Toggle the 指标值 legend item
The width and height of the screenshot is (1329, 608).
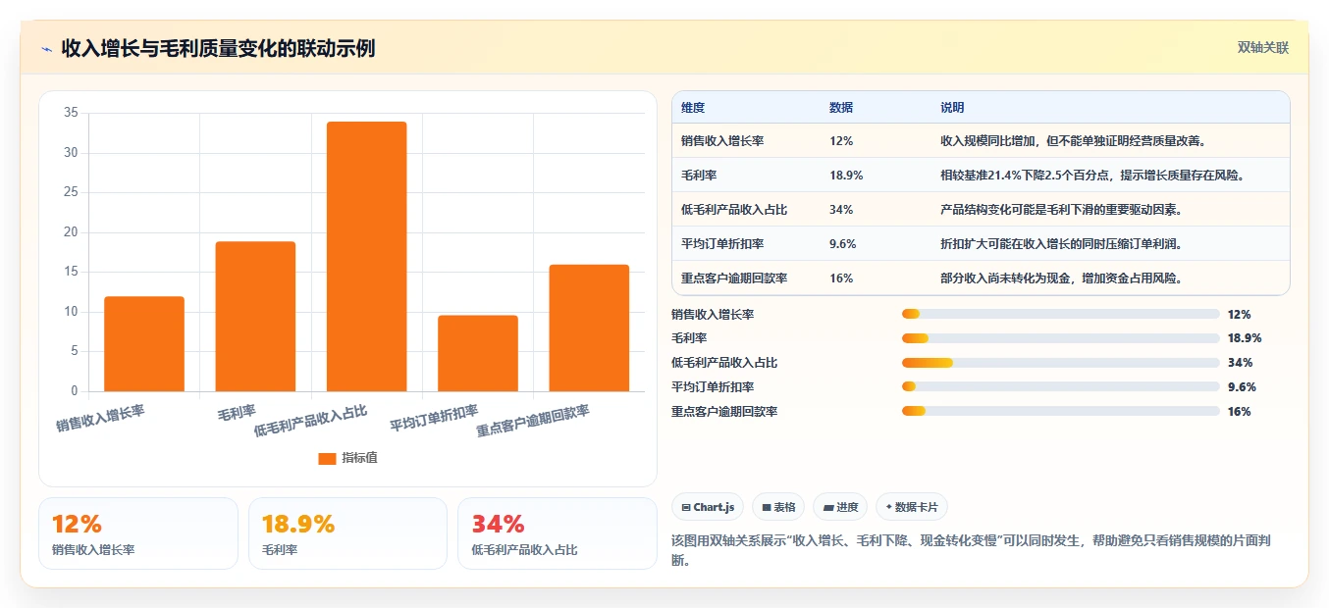click(348, 458)
